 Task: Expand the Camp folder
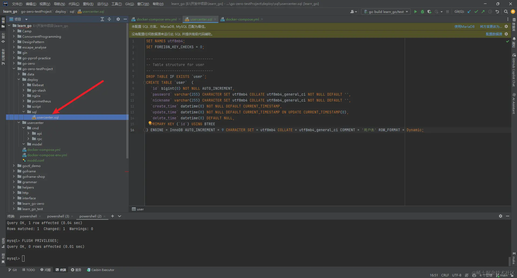point(14,31)
